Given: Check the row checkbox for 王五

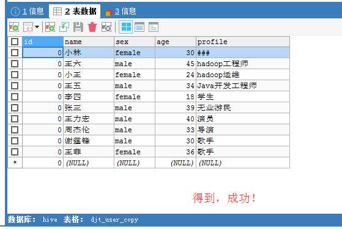Looking at the screenshot, I should point(15,86).
